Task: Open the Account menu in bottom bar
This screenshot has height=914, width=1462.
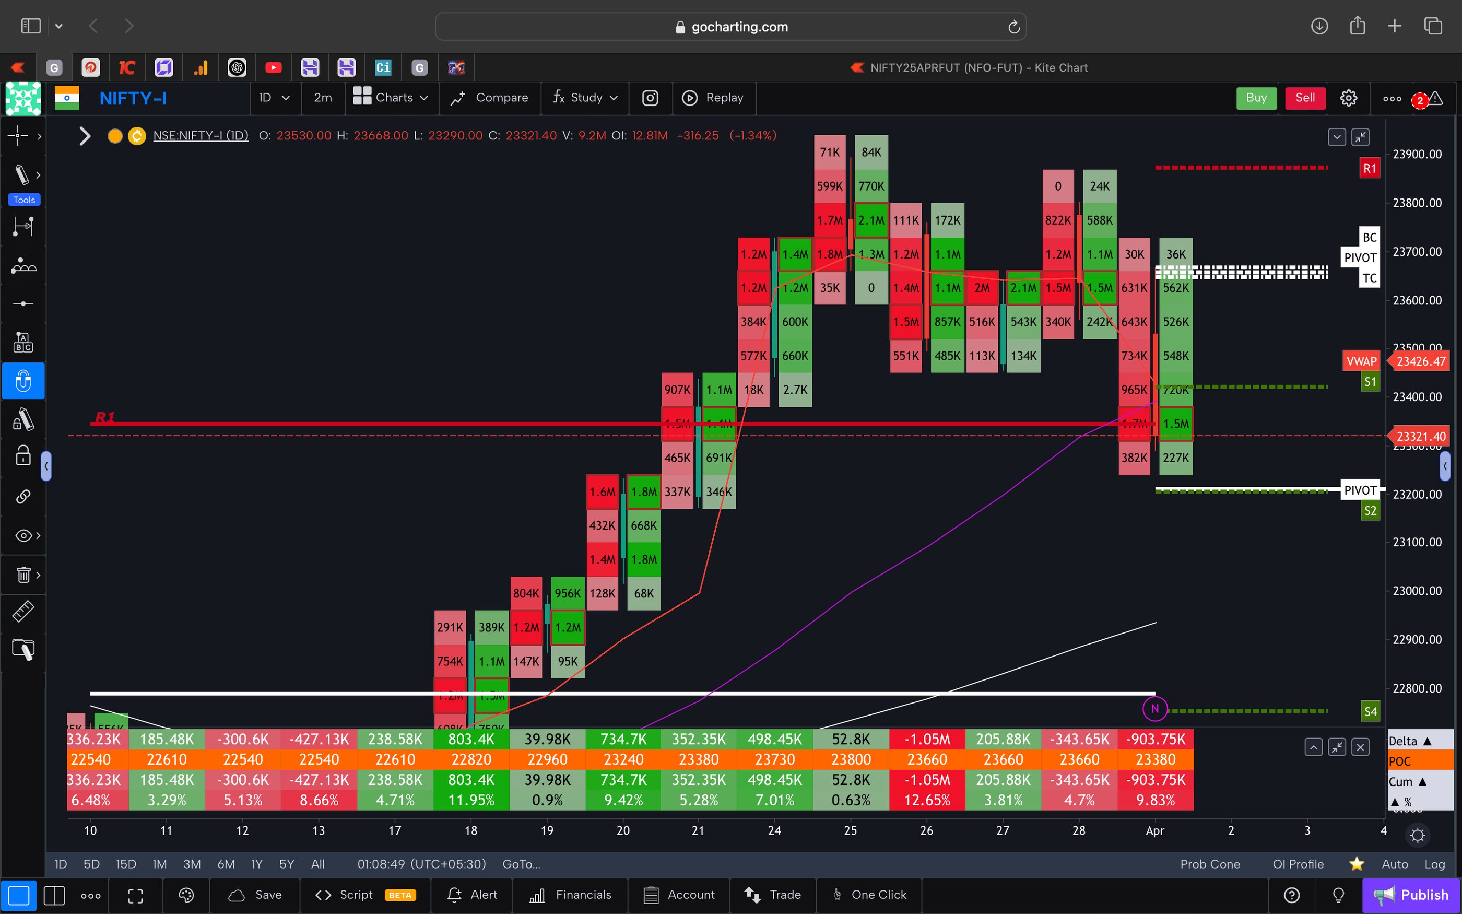Action: tap(679, 895)
